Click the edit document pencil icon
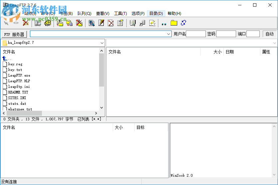 point(101,23)
